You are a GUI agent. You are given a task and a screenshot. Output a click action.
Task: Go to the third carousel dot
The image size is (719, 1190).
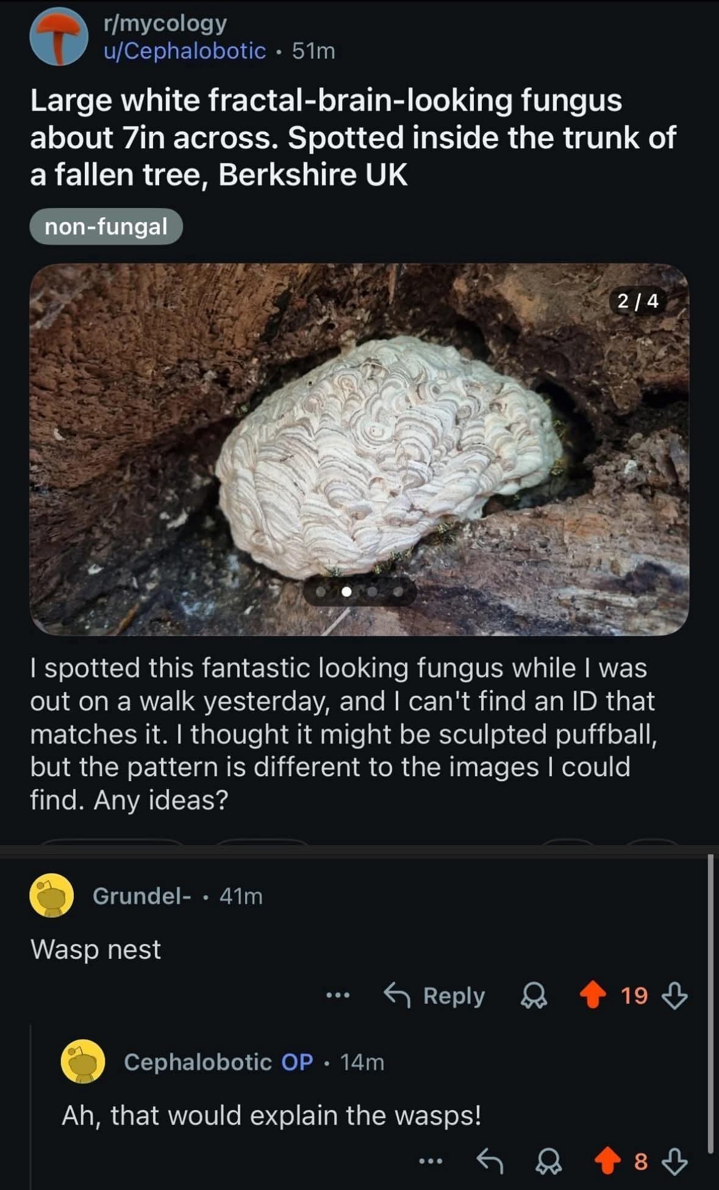[372, 591]
